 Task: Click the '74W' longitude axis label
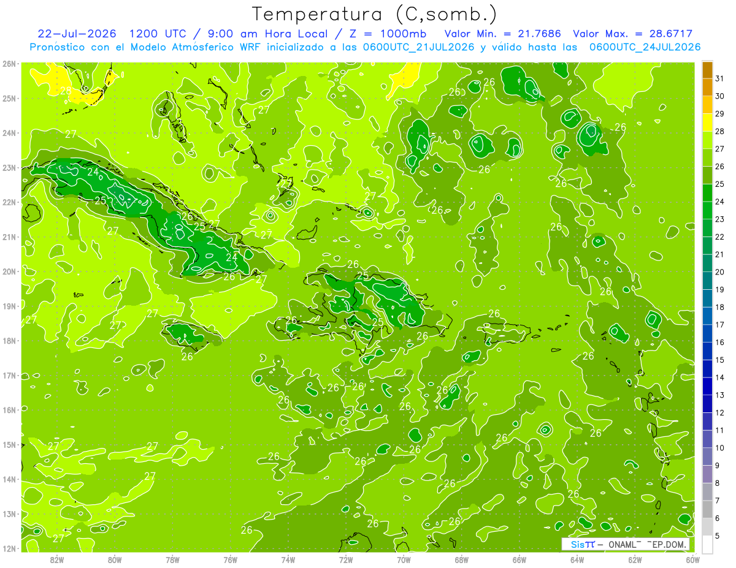tap(288, 559)
